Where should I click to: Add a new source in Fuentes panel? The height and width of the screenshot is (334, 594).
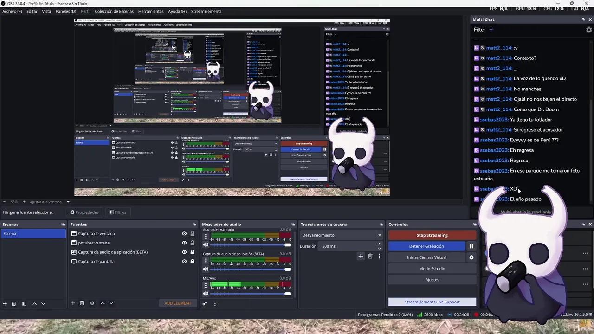(72, 303)
